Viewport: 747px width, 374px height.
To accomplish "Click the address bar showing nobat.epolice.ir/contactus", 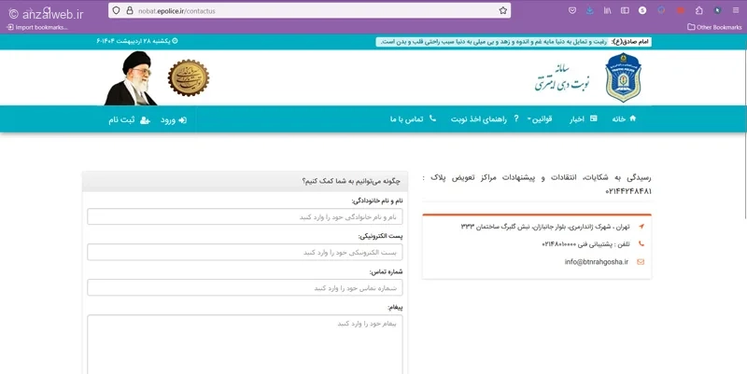I will tap(310, 10).
